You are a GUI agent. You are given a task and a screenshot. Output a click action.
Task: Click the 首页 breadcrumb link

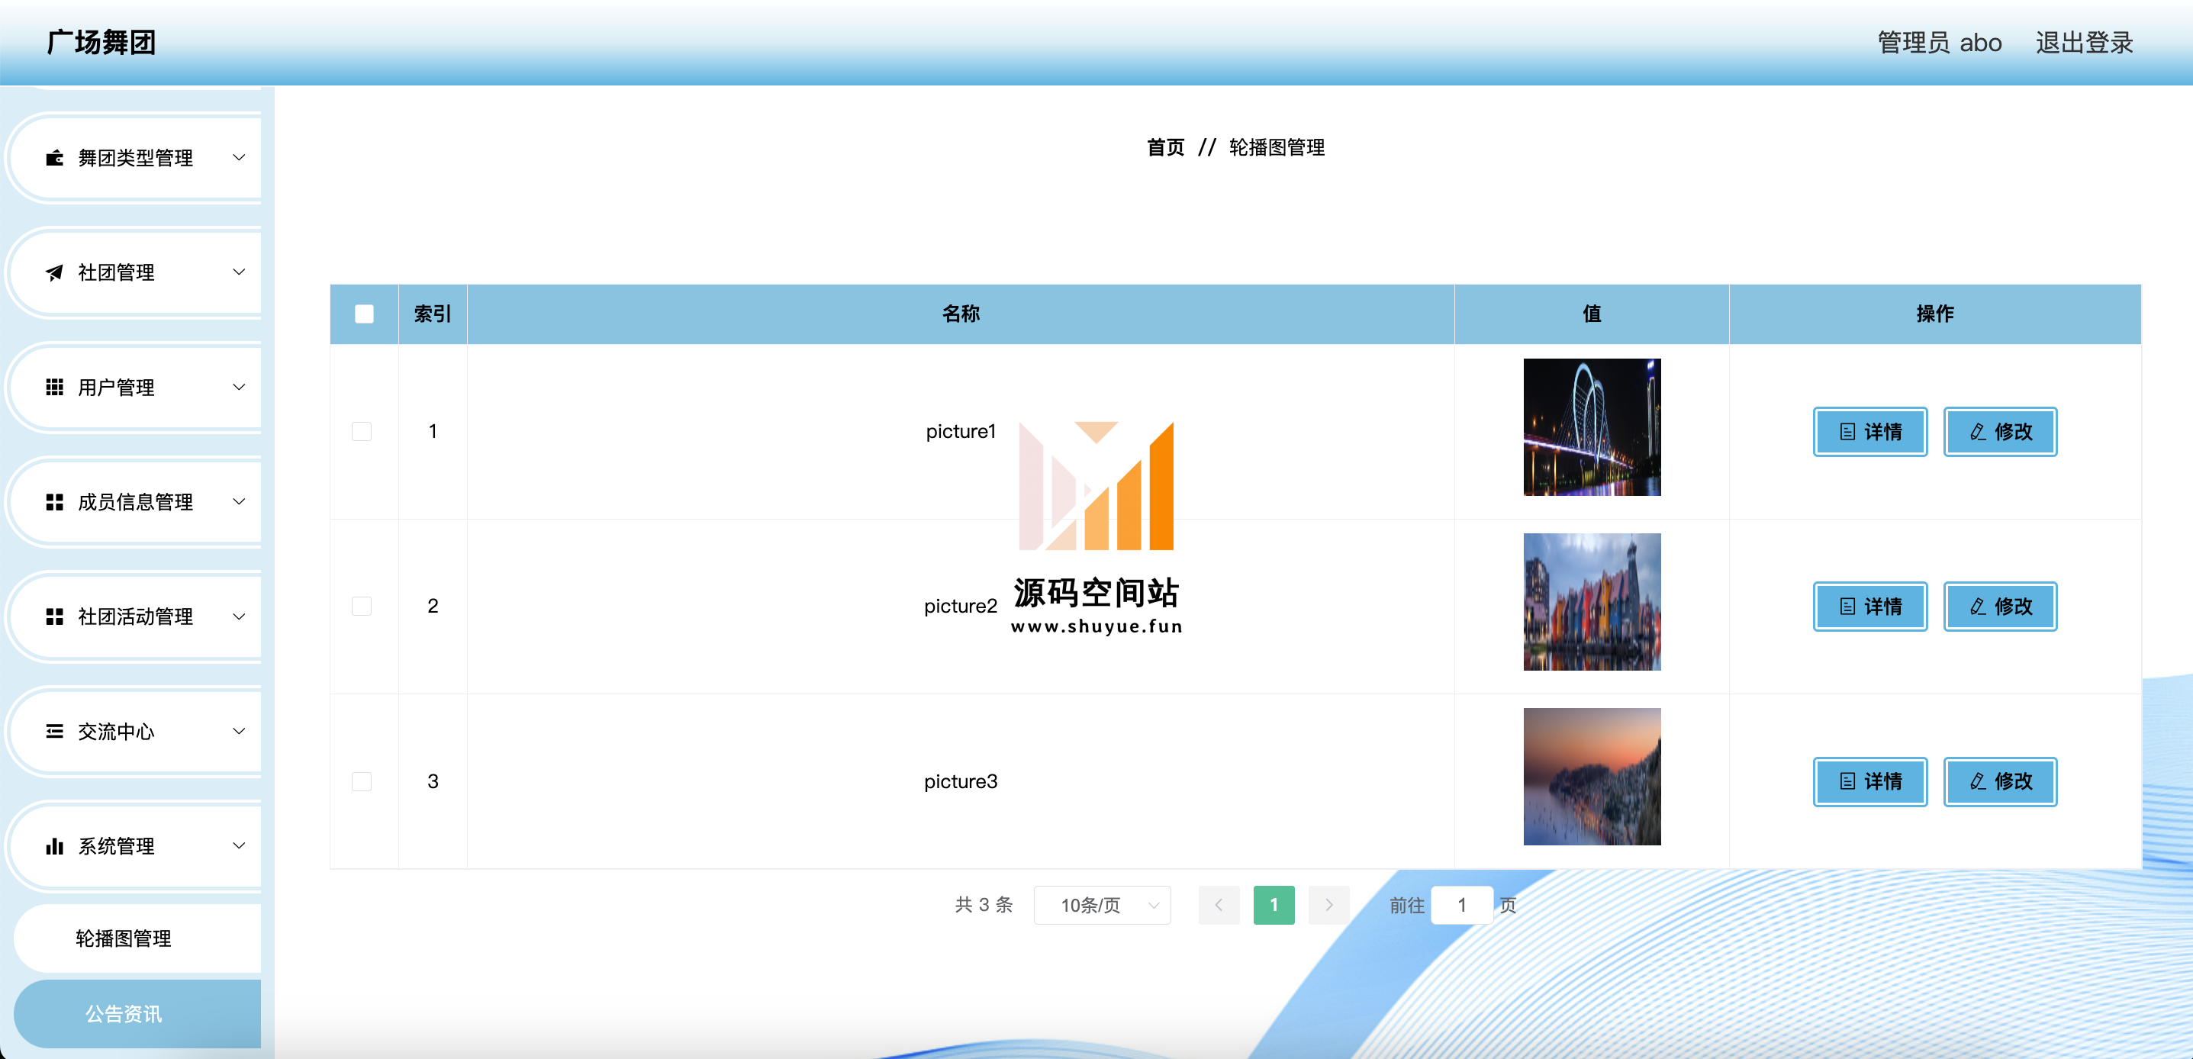1165,147
